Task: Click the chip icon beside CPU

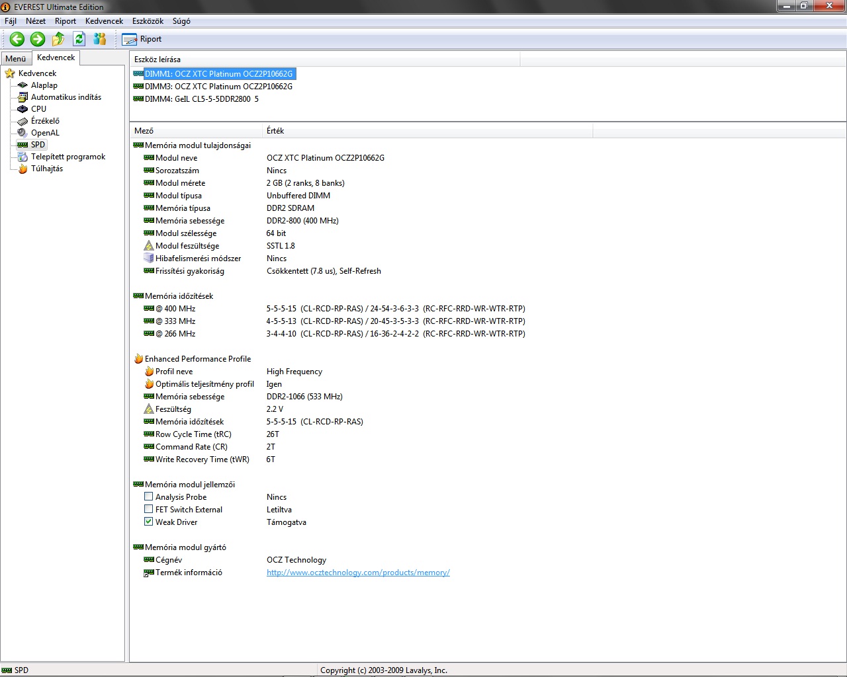Action: pyautogui.click(x=22, y=109)
